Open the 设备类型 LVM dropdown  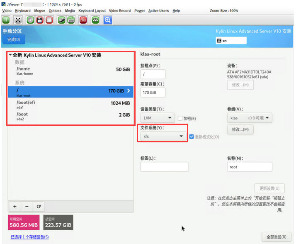[158, 118]
